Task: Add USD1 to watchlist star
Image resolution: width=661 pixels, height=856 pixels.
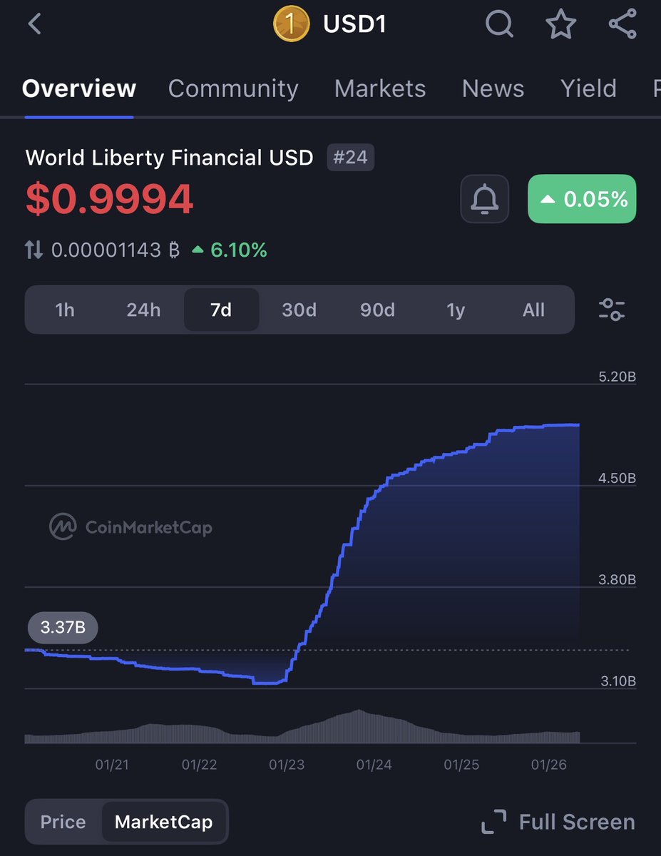Action: coord(561,24)
